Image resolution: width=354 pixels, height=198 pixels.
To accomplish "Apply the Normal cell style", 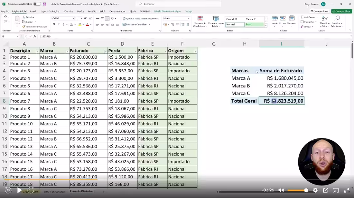I will tap(235, 24).
